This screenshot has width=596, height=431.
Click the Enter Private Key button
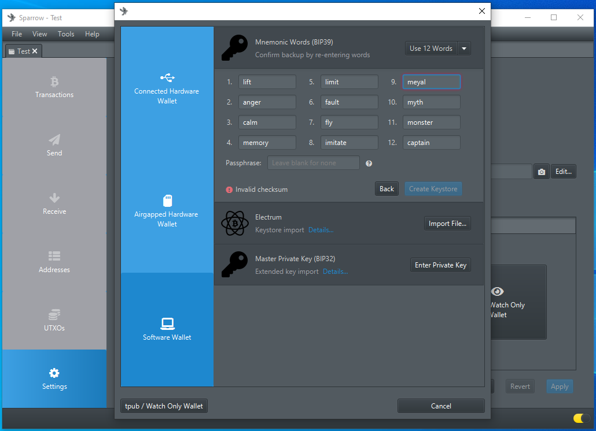click(x=440, y=265)
